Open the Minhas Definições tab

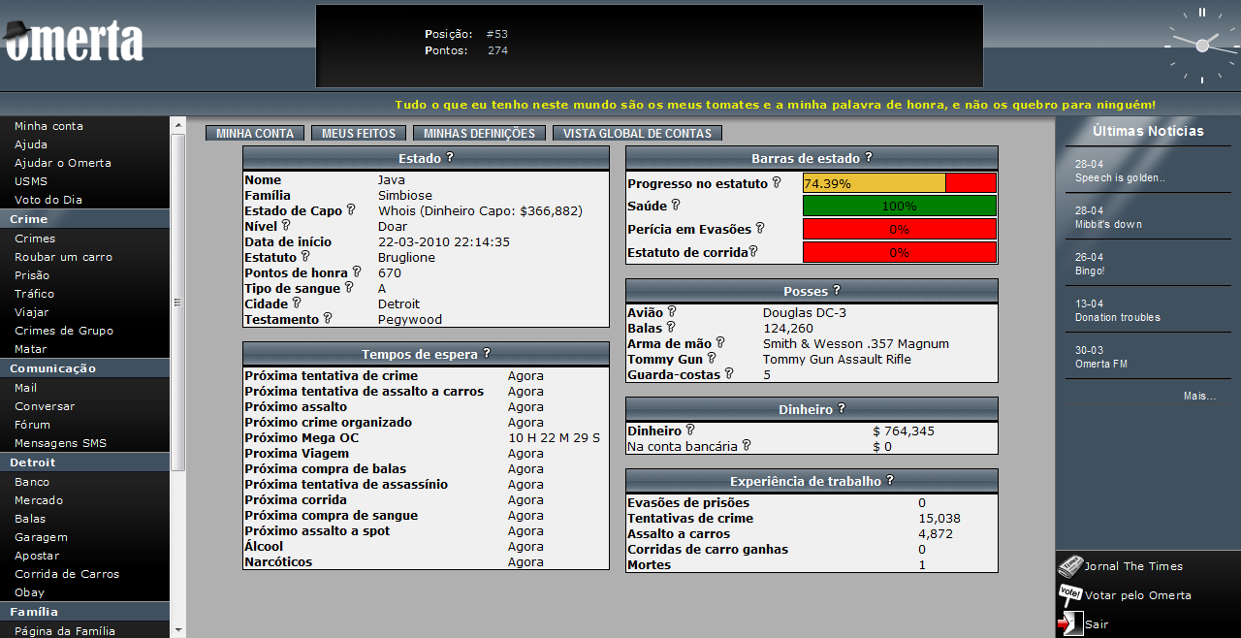(x=479, y=134)
